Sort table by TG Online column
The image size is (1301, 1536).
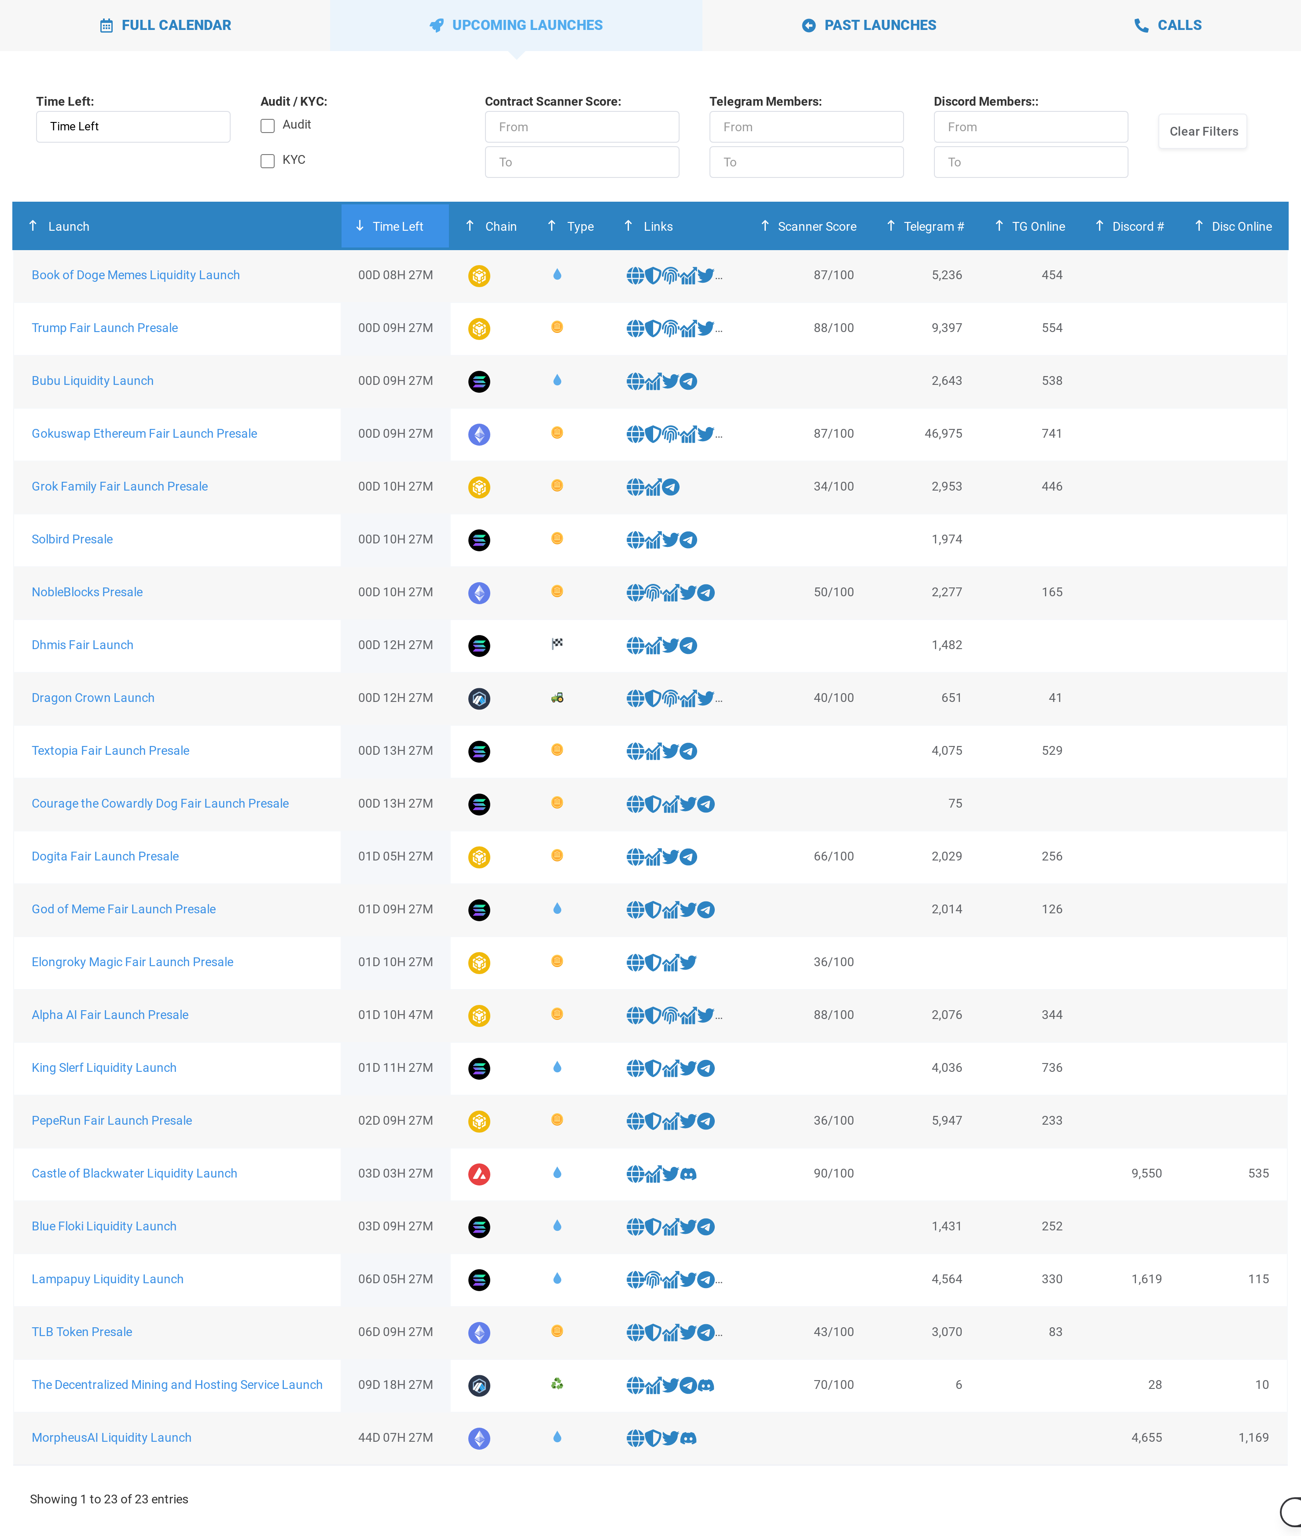click(x=1030, y=226)
